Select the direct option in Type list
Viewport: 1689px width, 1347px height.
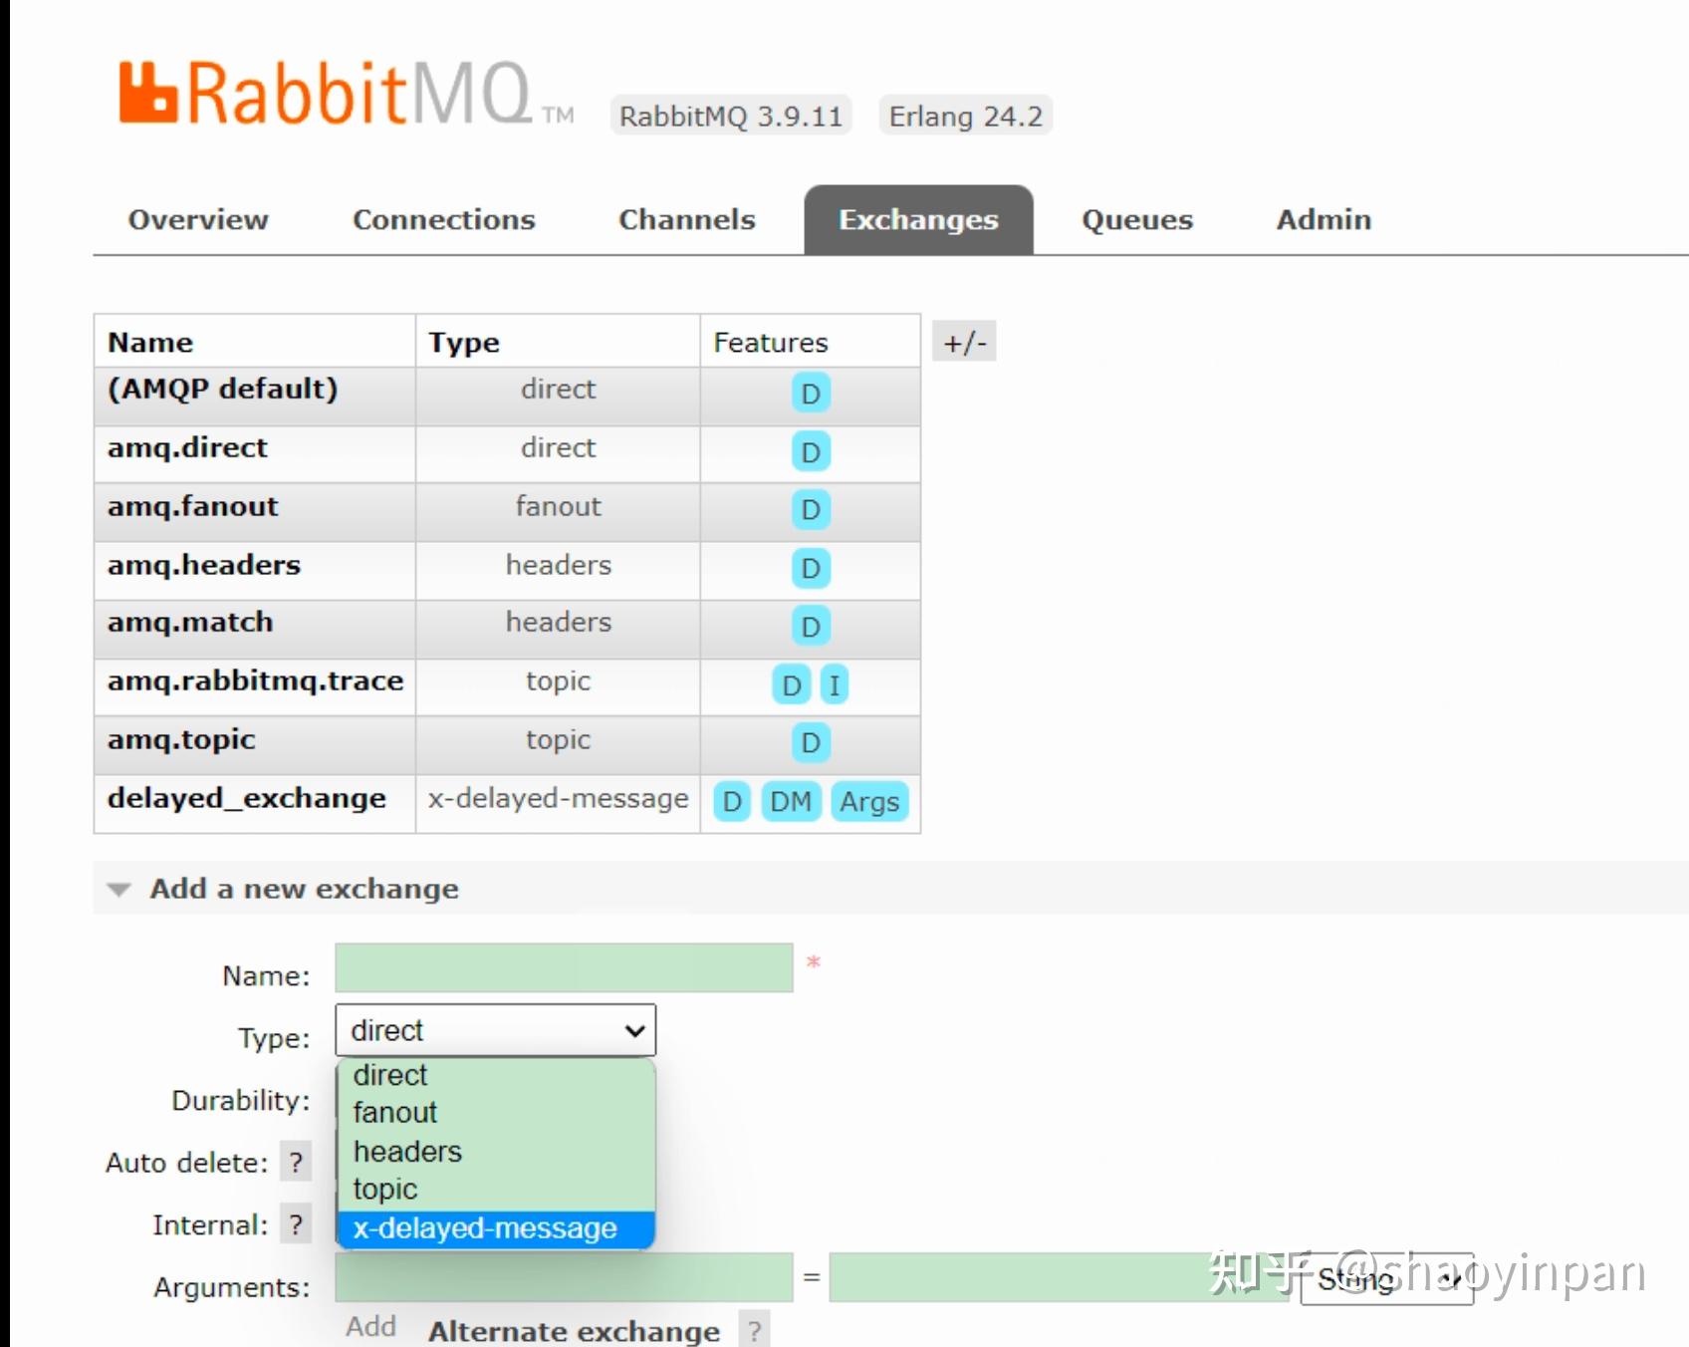pos(496,1075)
